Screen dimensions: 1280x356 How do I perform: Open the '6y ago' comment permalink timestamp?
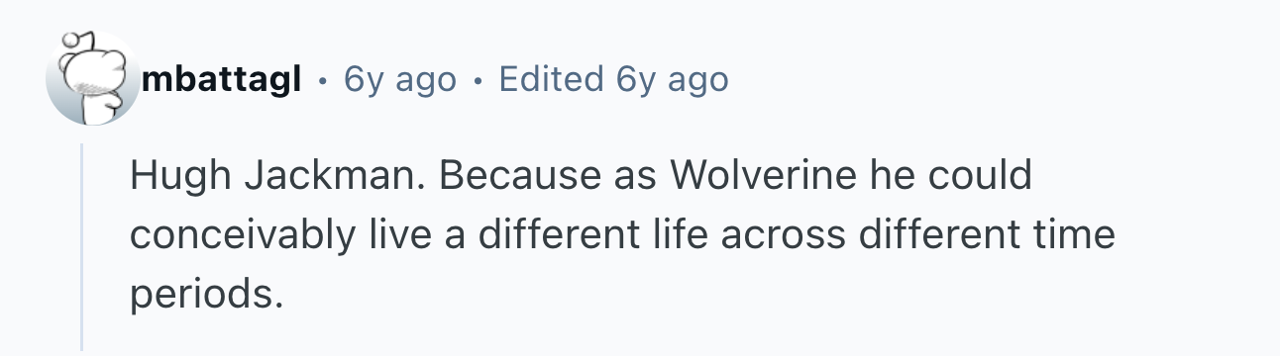(400, 79)
